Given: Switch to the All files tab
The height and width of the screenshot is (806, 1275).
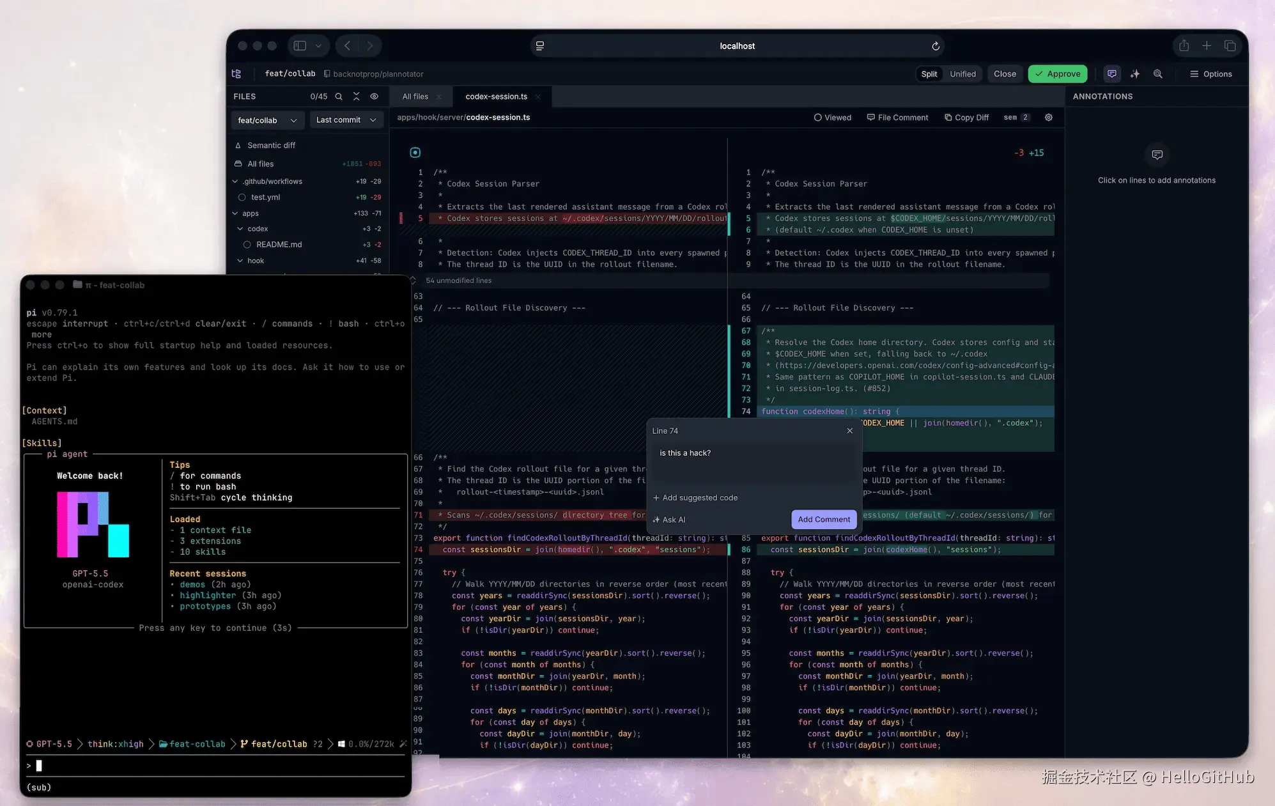Looking at the screenshot, I should pos(415,97).
